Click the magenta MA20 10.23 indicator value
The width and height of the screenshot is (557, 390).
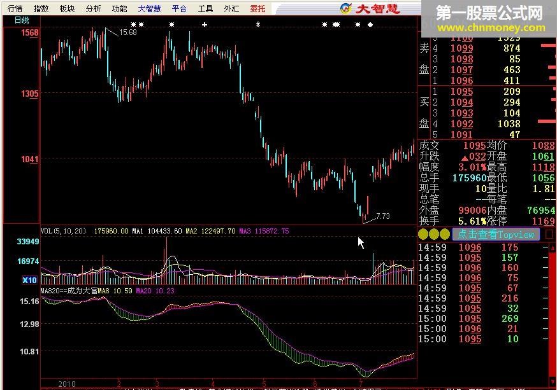pyautogui.click(x=156, y=291)
